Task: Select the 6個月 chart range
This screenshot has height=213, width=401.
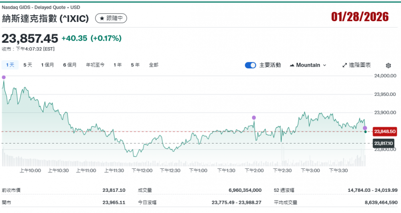Action: click(70, 65)
